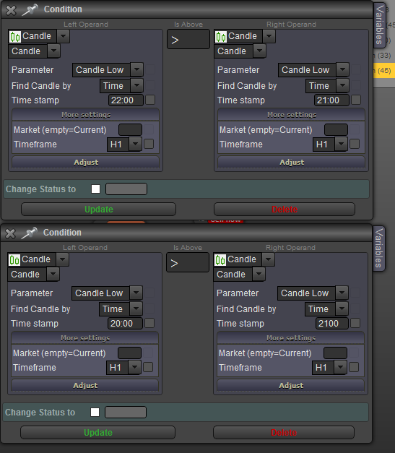Click the 22:00 Time stamp field
This screenshot has height=453, width=395.
point(126,100)
